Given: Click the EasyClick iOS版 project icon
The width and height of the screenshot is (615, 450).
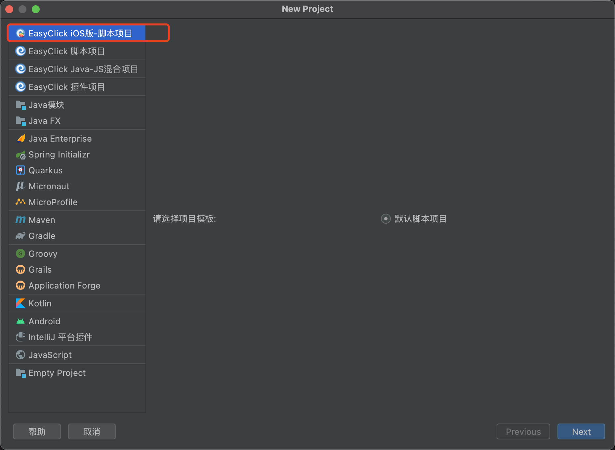Looking at the screenshot, I should (x=20, y=33).
